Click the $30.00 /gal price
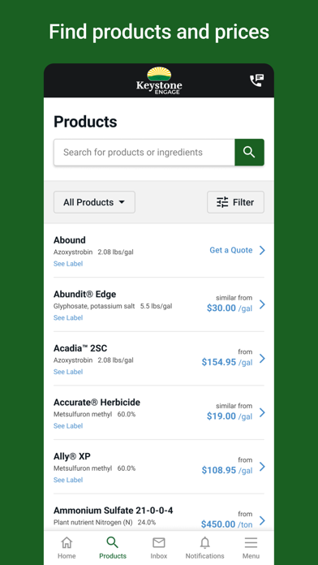This screenshot has height=565, width=318. click(230, 308)
